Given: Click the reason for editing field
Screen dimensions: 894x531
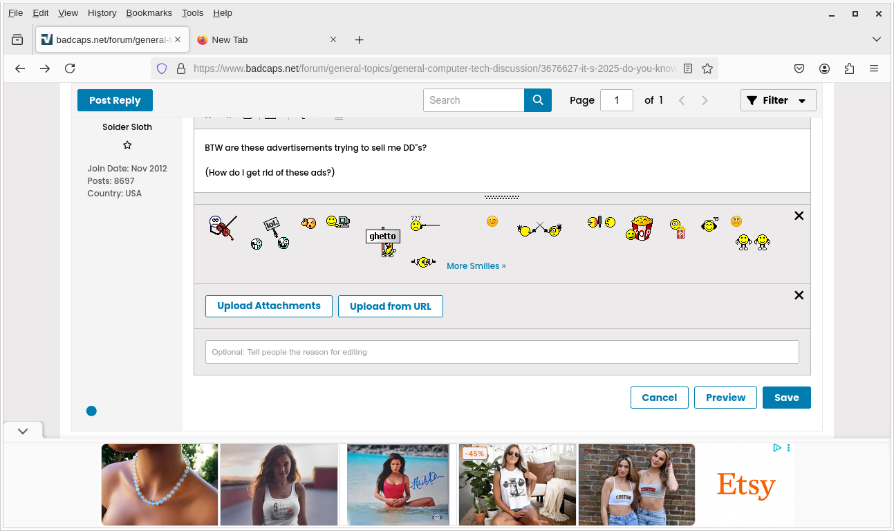Looking at the screenshot, I should coord(501,352).
